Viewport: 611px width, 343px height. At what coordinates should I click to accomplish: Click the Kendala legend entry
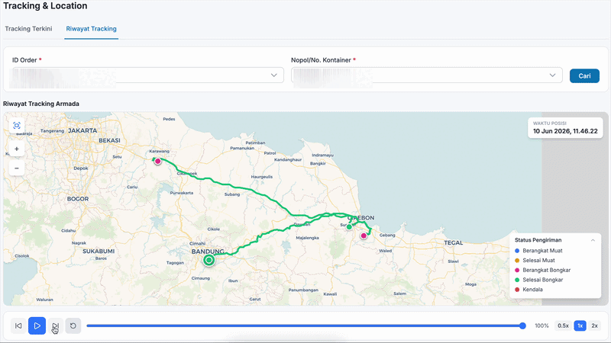tap(529, 290)
